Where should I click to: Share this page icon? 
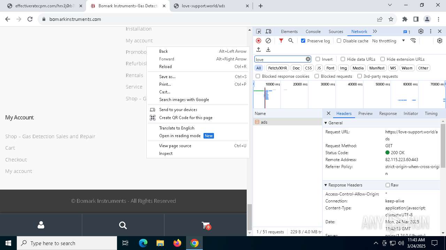379,19
